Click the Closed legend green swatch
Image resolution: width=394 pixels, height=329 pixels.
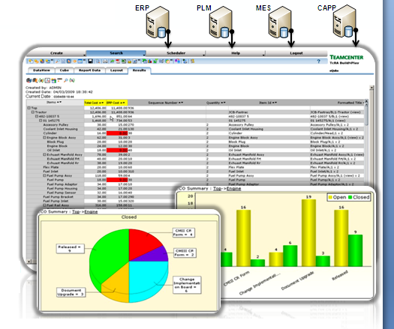click(x=350, y=198)
